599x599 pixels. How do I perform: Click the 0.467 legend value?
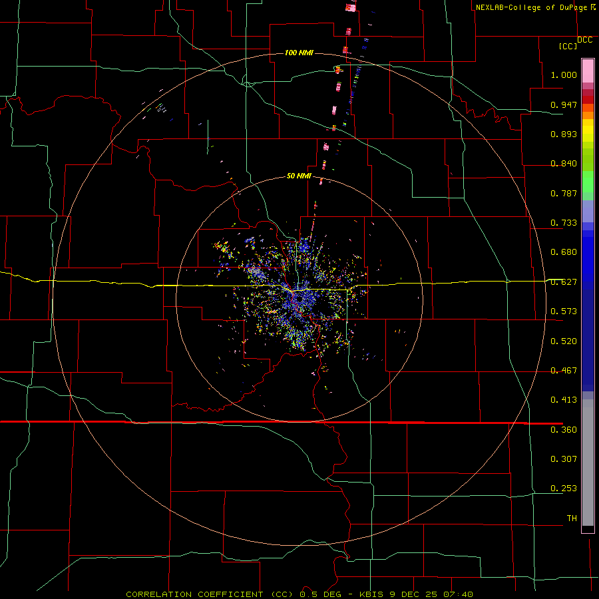pyautogui.click(x=564, y=371)
